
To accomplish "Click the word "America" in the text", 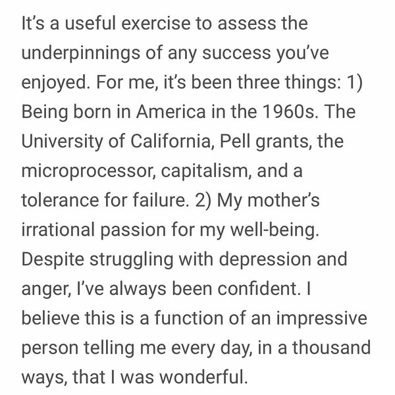I will [x=171, y=112].
